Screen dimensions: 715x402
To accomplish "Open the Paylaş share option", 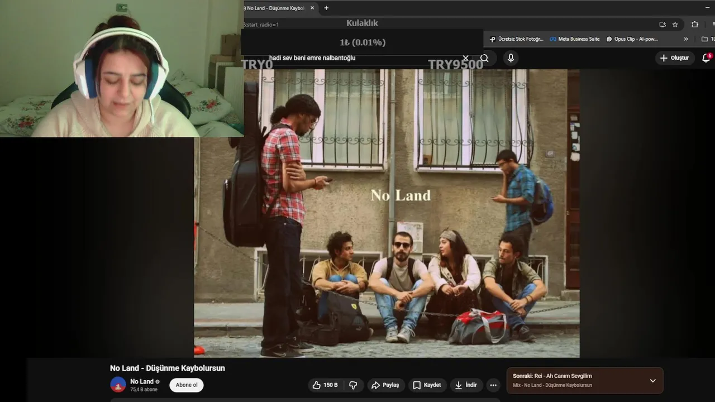I will [x=385, y=385].
